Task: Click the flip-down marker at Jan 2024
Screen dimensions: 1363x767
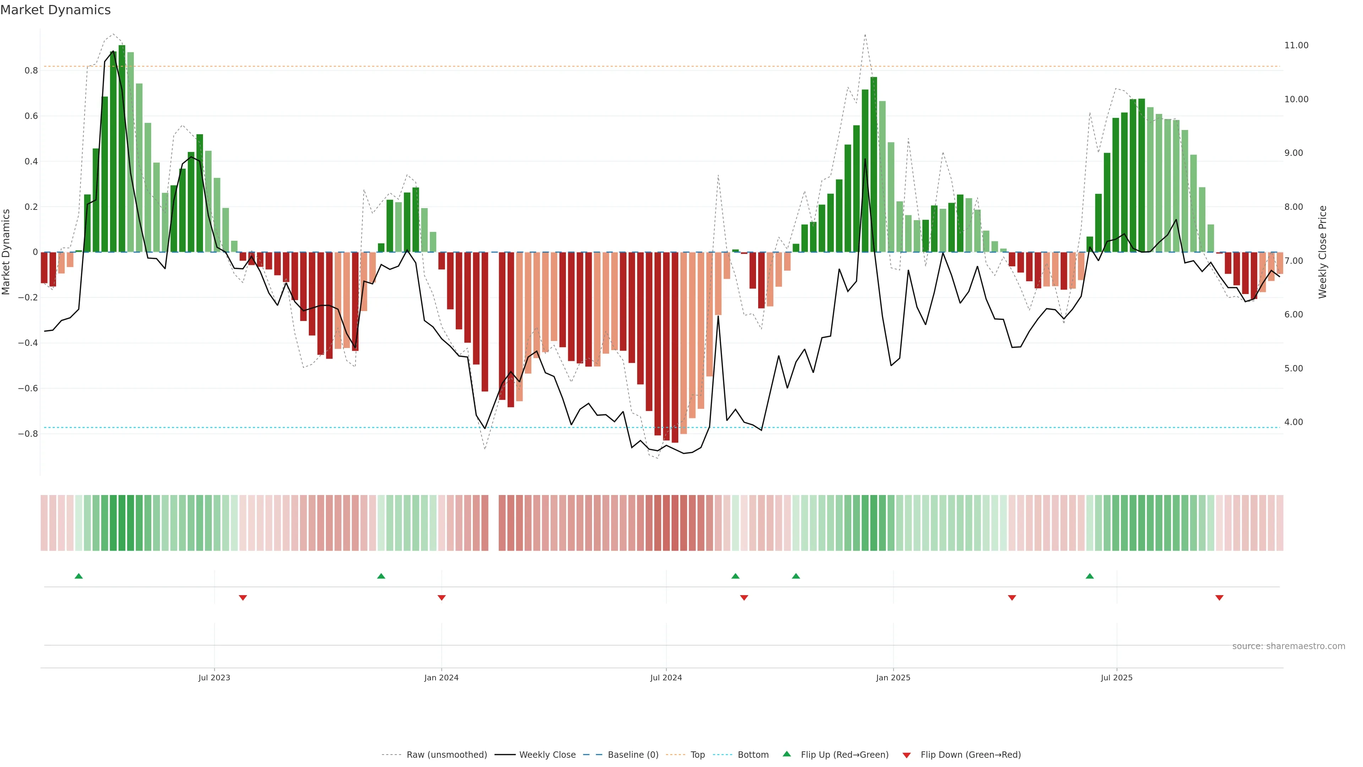Action: point(441,598)
